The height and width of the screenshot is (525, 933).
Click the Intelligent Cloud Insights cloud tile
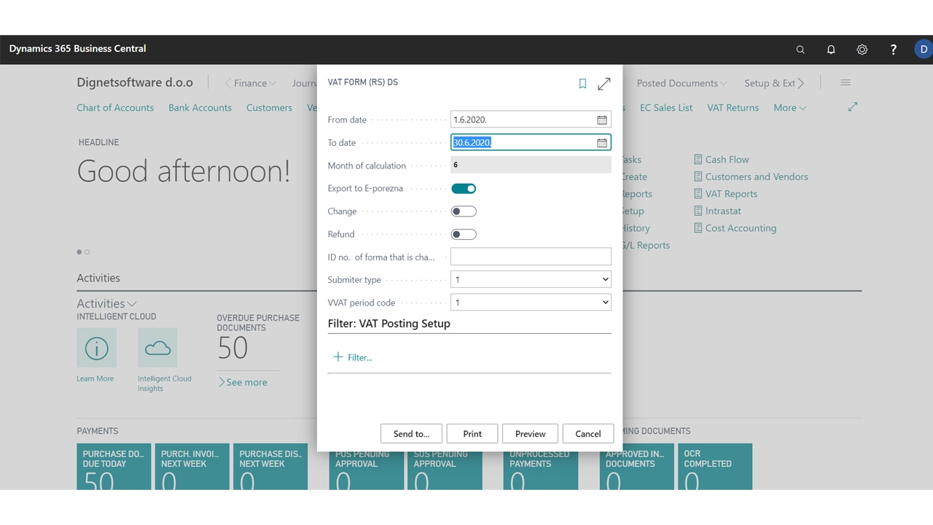pyautogui.click(x=157, y=348)
